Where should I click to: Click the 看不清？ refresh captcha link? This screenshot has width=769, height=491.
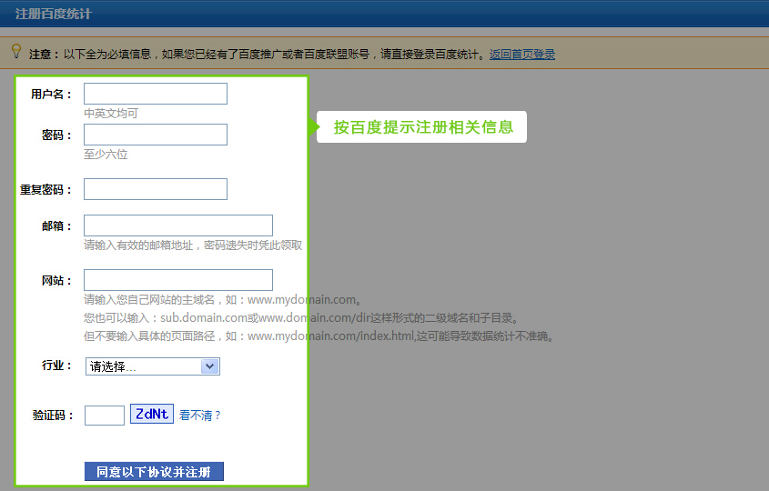tap(200, 416)
